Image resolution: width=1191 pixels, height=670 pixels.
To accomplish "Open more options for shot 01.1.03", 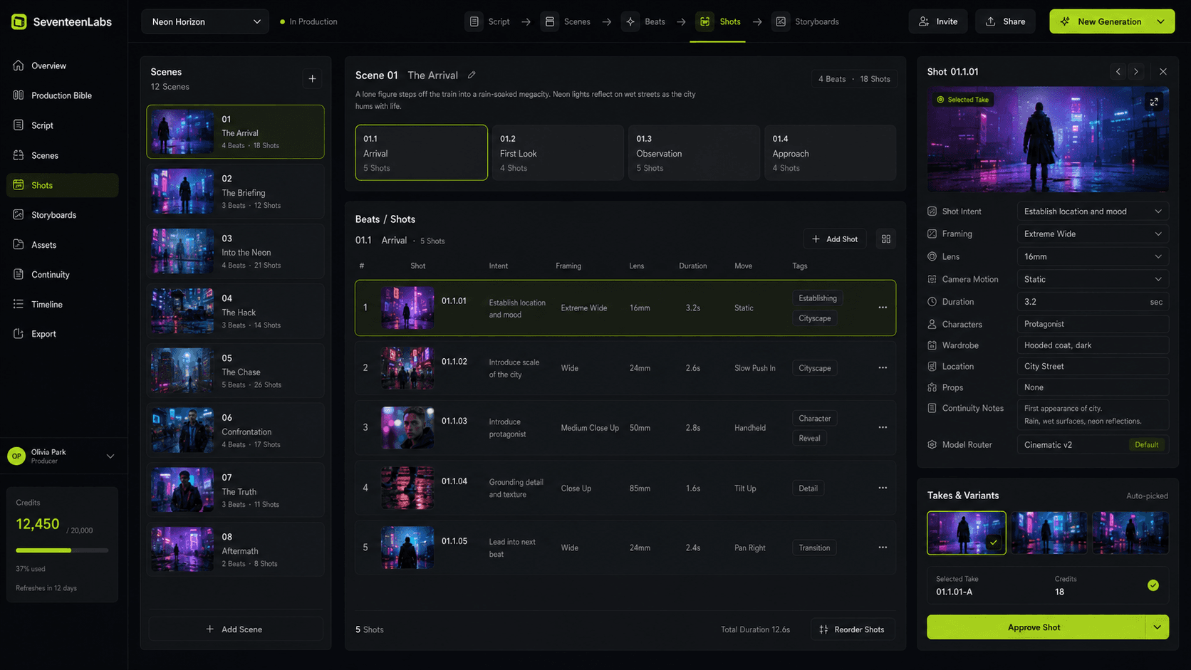I will (883, 427).
